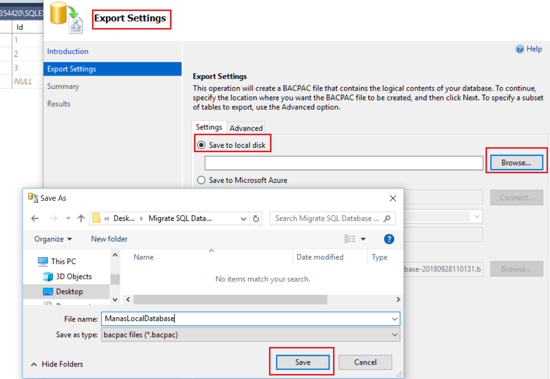Screen dimensions: 550x379
Task: Close the Save As dialog
Action: 393,198
